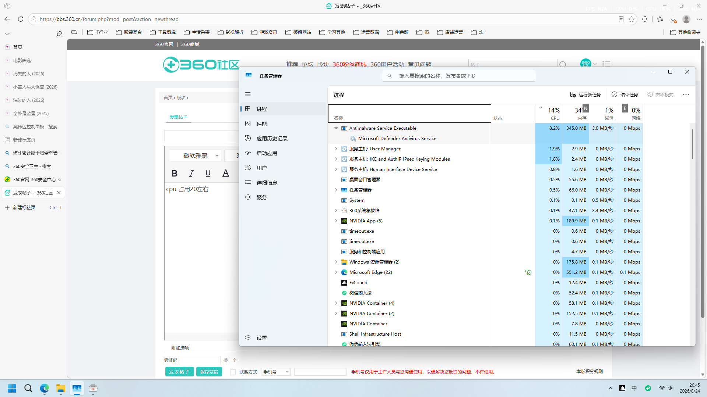The image size is (707, 397).
Task: Open the Details page in Task Manager
Action: click(283, 183)
